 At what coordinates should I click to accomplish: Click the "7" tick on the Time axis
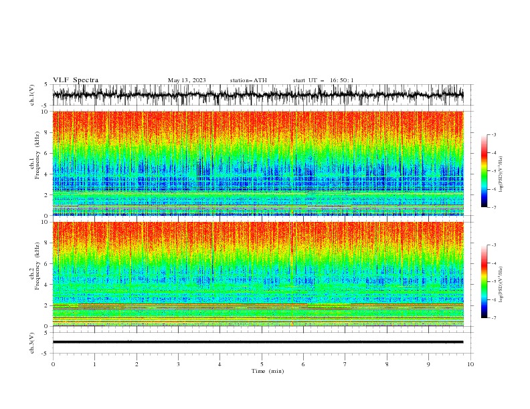[x=345, y=364]
